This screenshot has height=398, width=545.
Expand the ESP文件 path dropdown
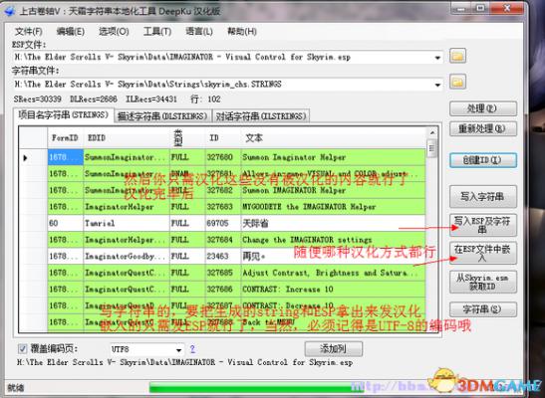point(437,58)
